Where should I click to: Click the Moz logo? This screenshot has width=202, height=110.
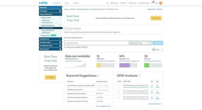coord(43,3)
